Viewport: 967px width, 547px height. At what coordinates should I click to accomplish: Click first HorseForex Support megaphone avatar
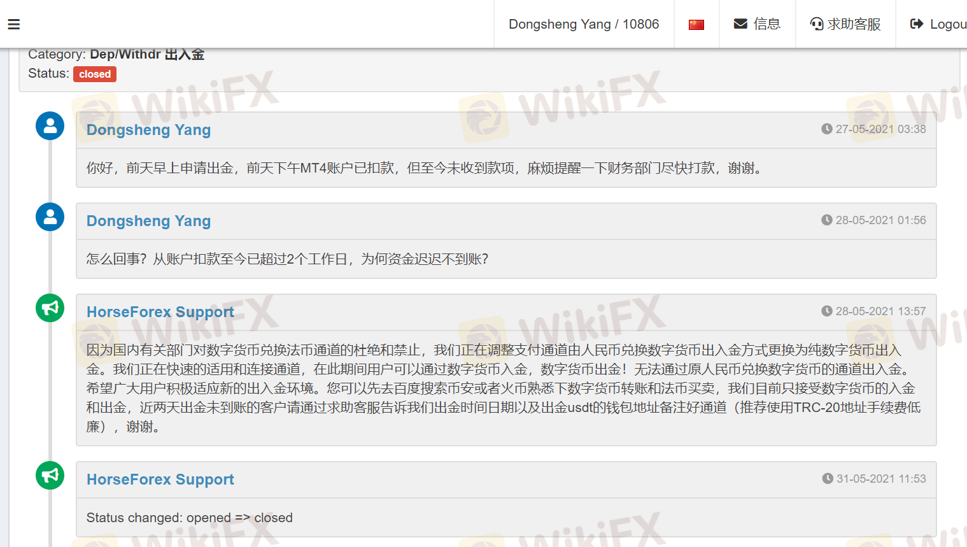[x=50, y=308]
